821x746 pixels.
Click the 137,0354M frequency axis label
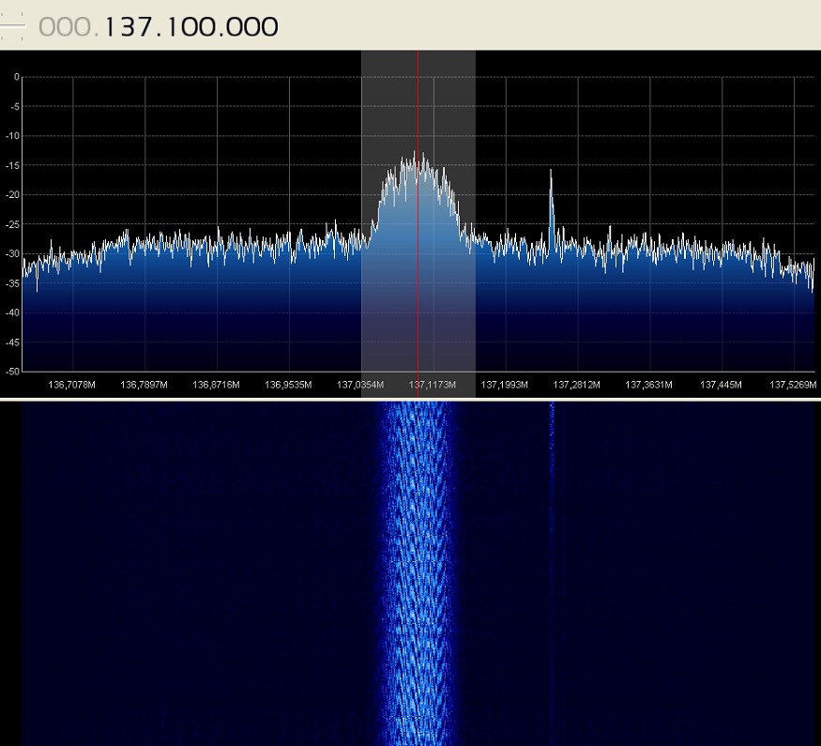[360, 385]
